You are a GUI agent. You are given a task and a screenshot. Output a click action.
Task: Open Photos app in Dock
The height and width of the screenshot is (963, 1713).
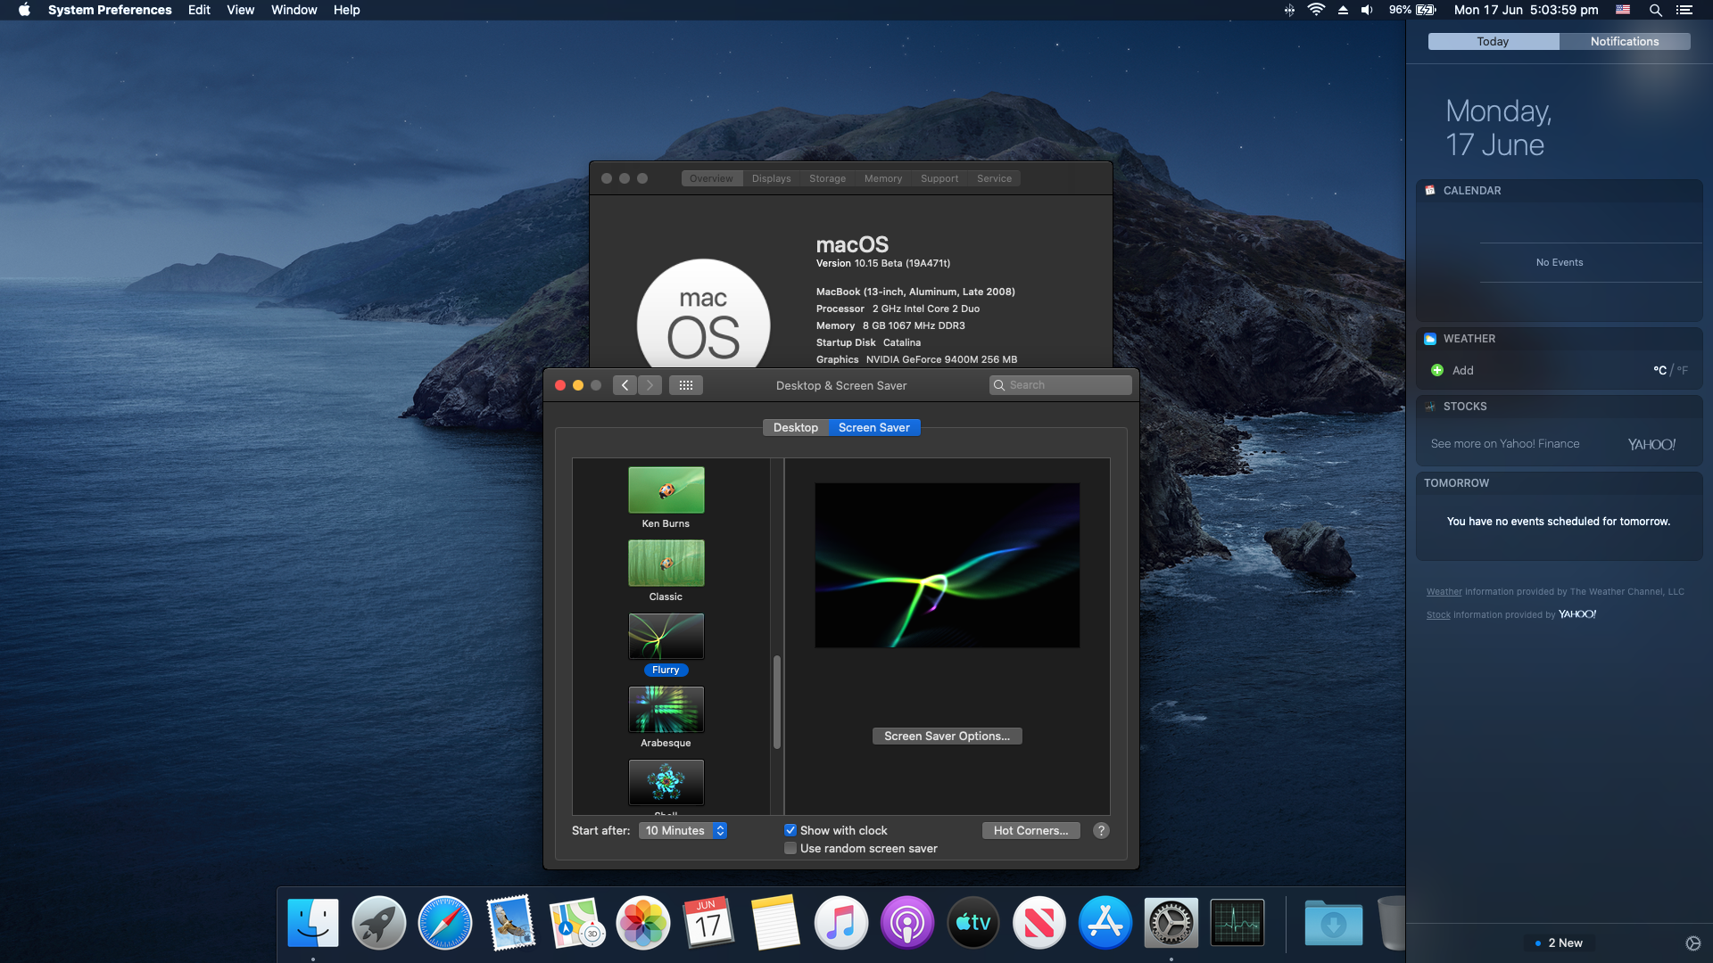(x=643, y=923)
